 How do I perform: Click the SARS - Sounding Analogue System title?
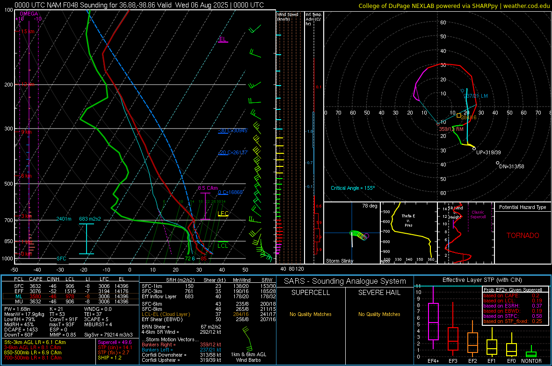click(x=345, y=281)
